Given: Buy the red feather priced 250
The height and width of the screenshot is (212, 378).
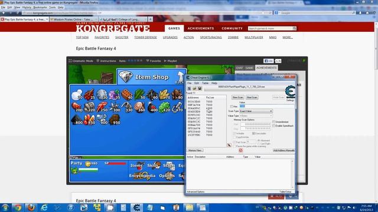Looking at the screenshot, I should pyautogui.click(x=102, y=107).
